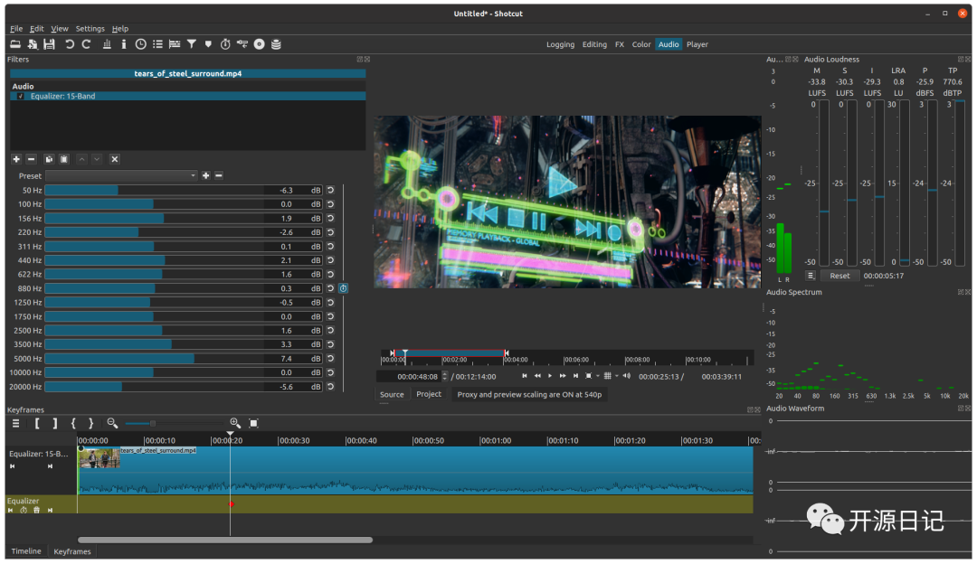Expand the player grid dropdown arrow
The width and height of the screenshot is (977, 564).
point(617,376)
